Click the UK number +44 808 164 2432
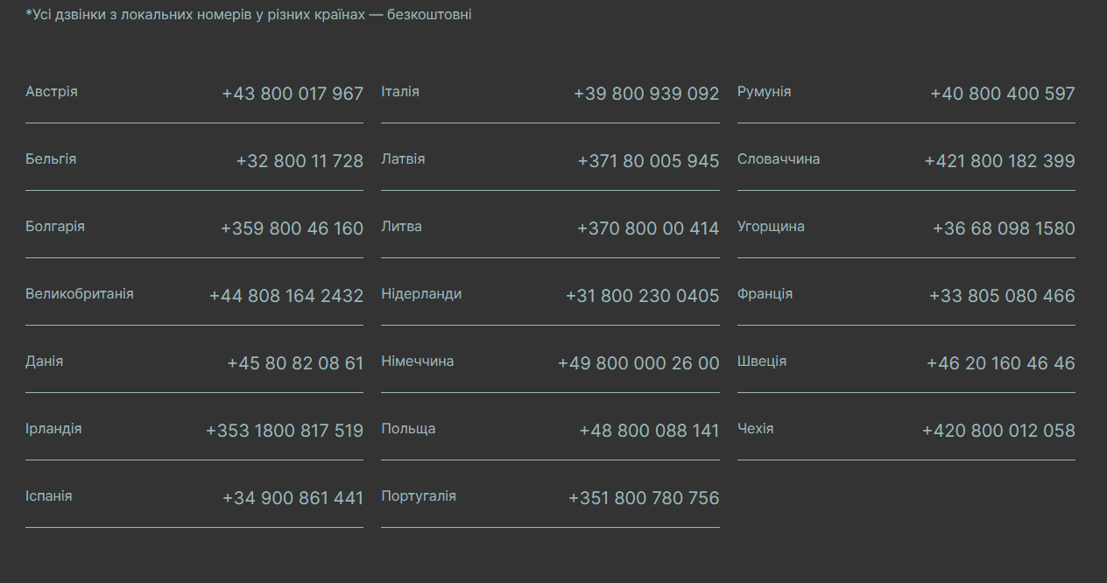The width and height of the screenshot is (1107, 583). pyautogui.click(x=286, y=296)
